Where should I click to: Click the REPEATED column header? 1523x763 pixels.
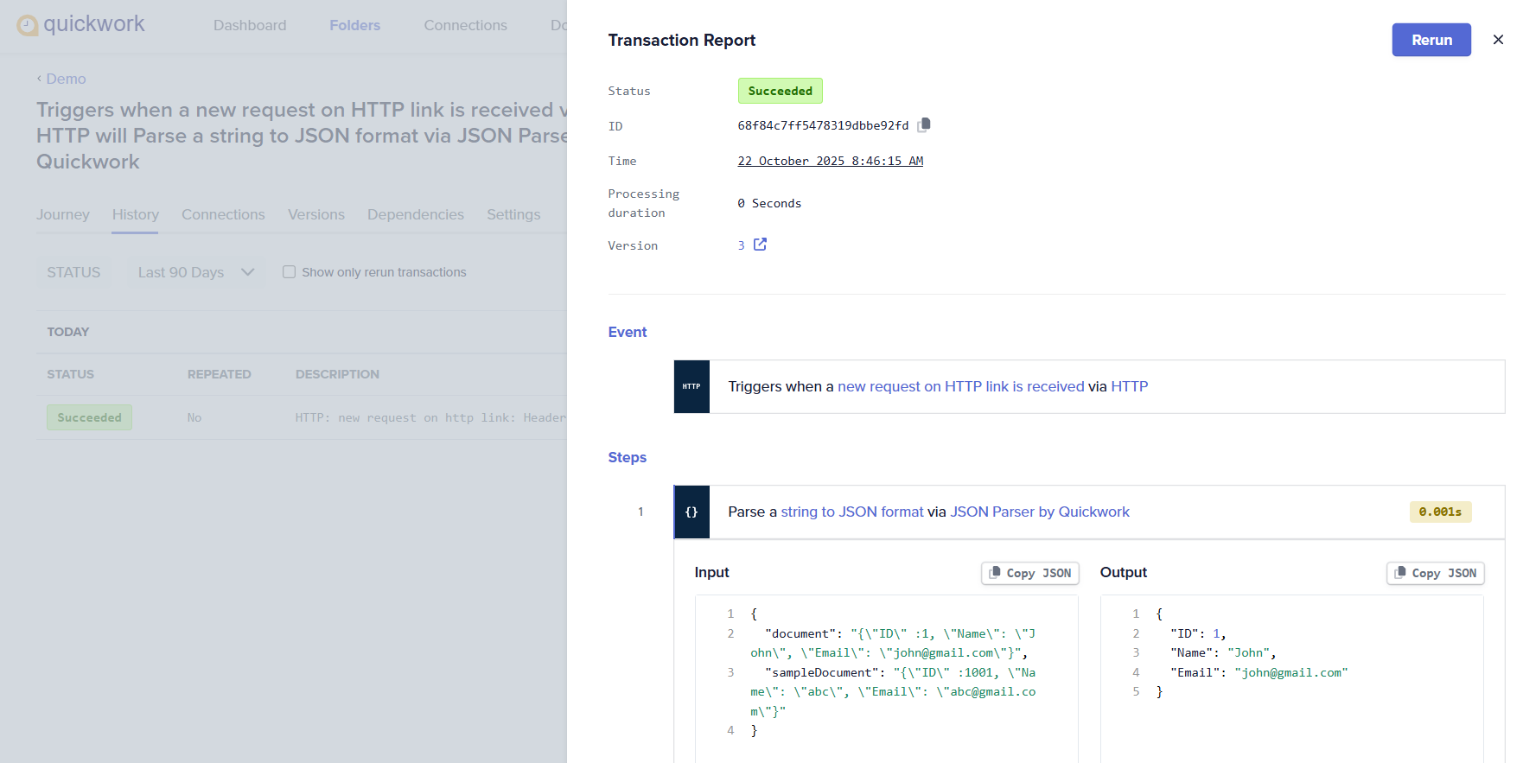pyautogui.click(x=220, y=374)
